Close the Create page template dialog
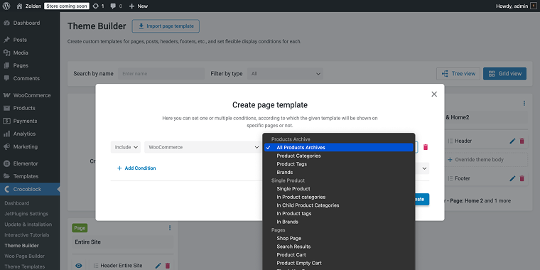 coord(434,94)
